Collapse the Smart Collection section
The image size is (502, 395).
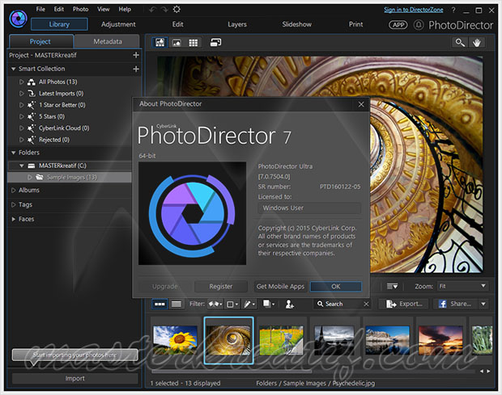14,69
